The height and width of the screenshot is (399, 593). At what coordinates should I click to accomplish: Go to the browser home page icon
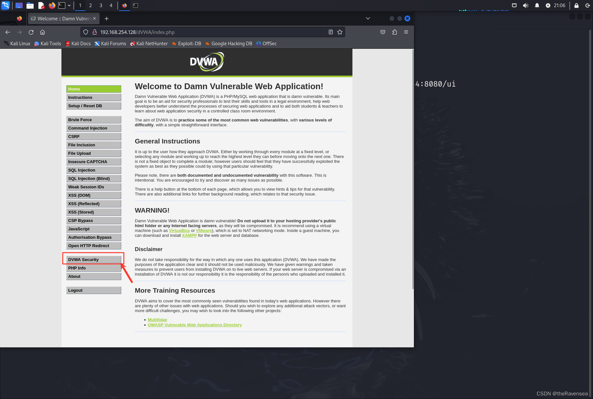coord(42,32)
